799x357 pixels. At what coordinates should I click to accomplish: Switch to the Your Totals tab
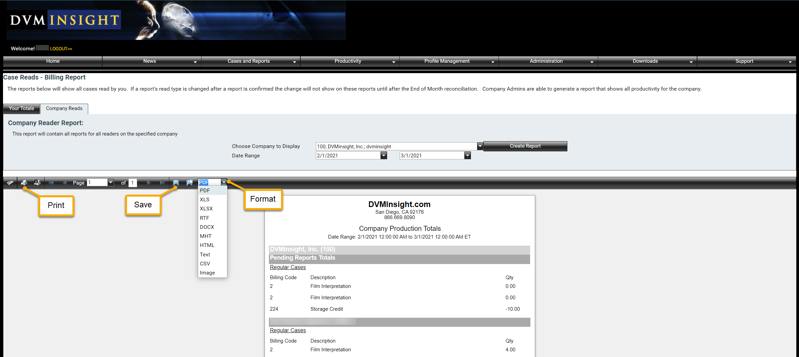pos(21,108)
